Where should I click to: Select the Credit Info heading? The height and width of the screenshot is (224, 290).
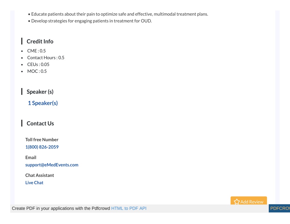coord(40,41)
